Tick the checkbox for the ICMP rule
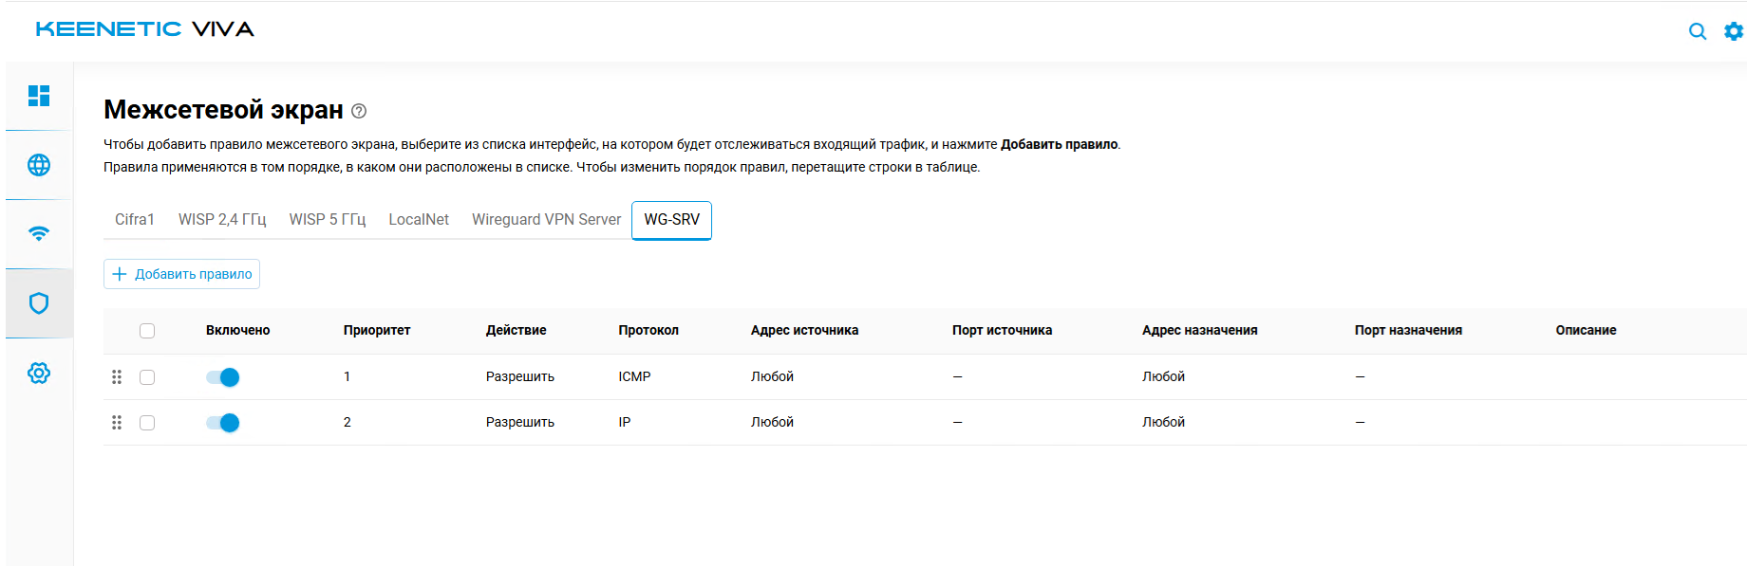The height and width of the screenshot is (566, 1747). [x=147, y=377]
